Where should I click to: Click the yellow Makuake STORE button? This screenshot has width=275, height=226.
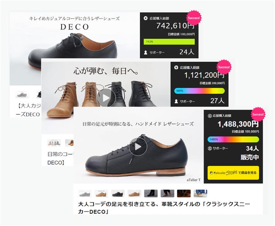(x=233, y=173)
